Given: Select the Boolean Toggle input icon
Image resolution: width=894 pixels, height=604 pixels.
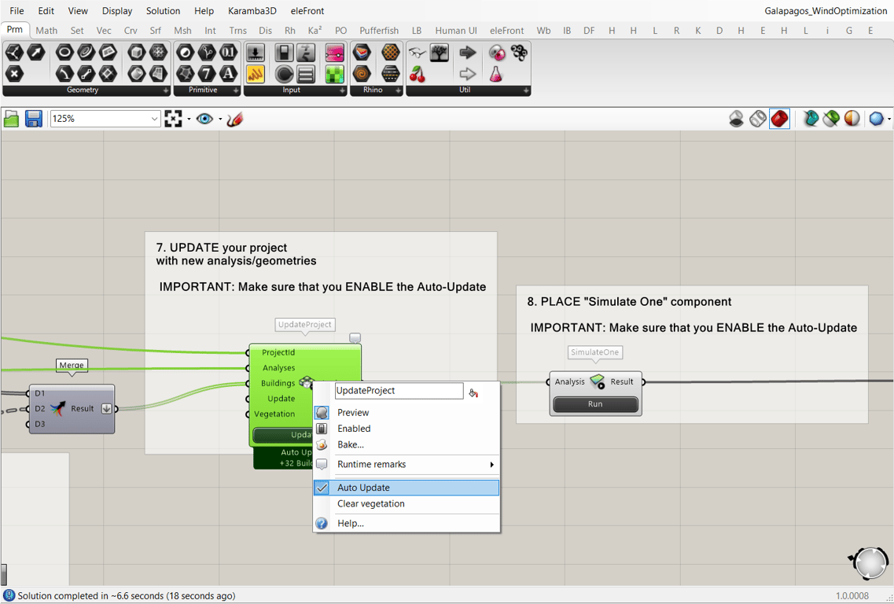Looking at the screenshot, I should [x=284, y=53].
